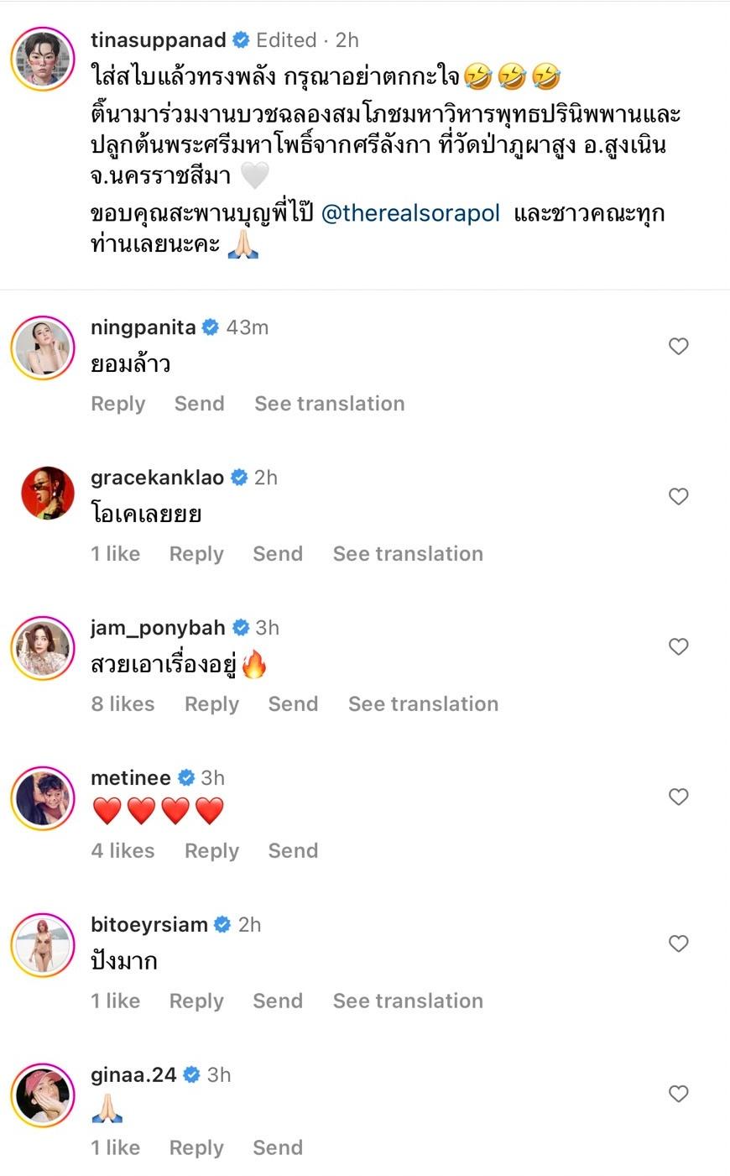
Task: Like ningpanita's comment with the heart
Action: (x=678, y=347)
